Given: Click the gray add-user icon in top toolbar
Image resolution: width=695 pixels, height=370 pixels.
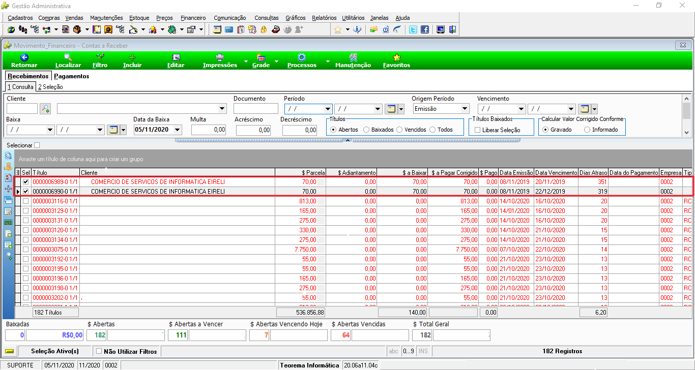Looking at the screenshot, I should [299, 29].
